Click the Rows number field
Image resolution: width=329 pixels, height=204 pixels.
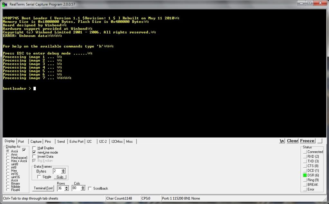61,188
